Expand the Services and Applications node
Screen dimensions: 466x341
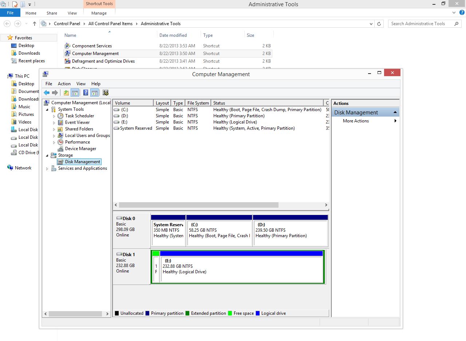47,169
